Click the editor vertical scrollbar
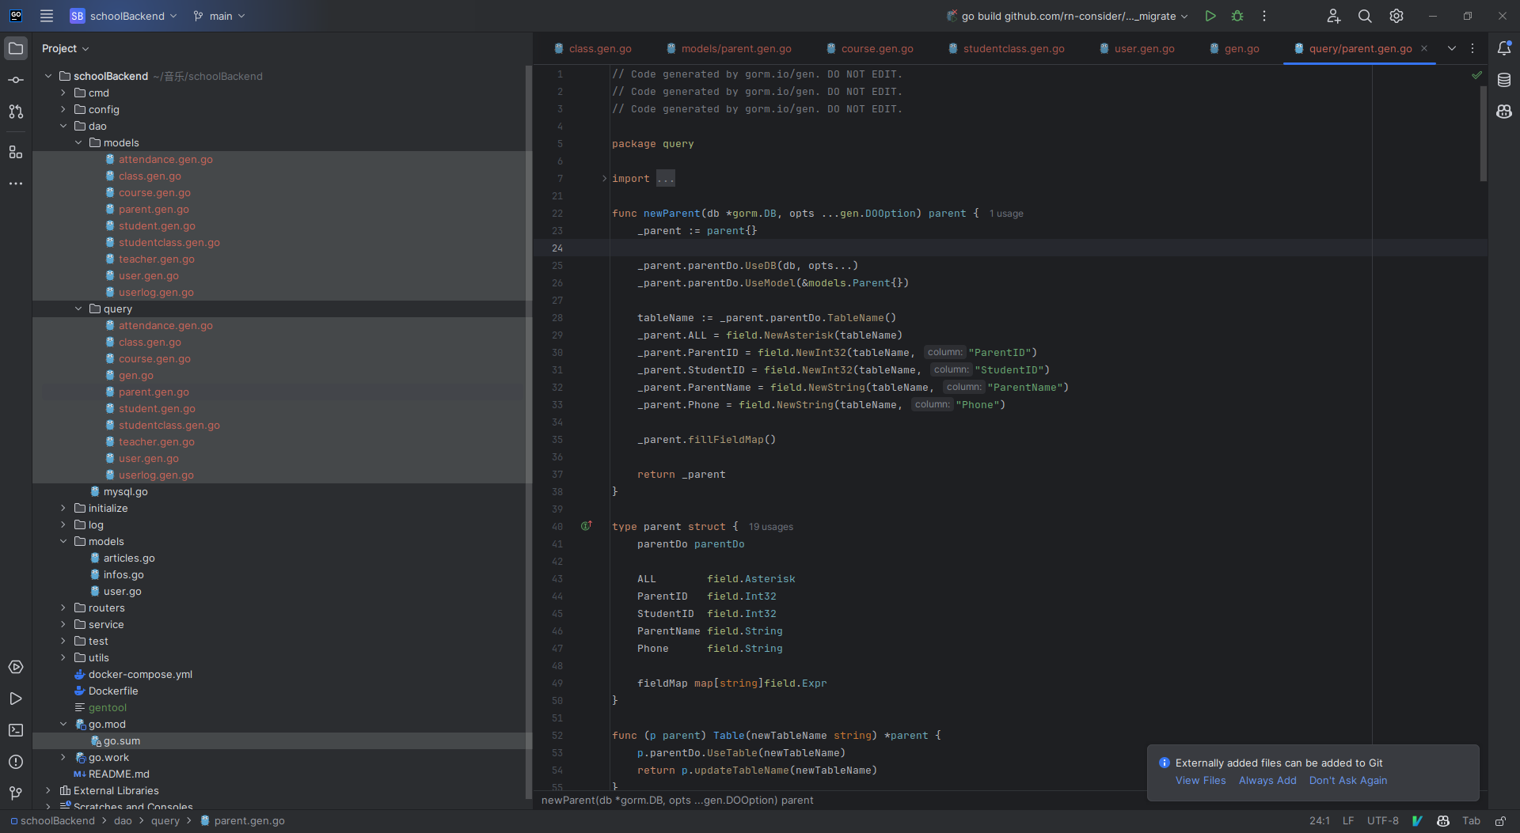The image size is (1520, 833). tap(1483, 134)
